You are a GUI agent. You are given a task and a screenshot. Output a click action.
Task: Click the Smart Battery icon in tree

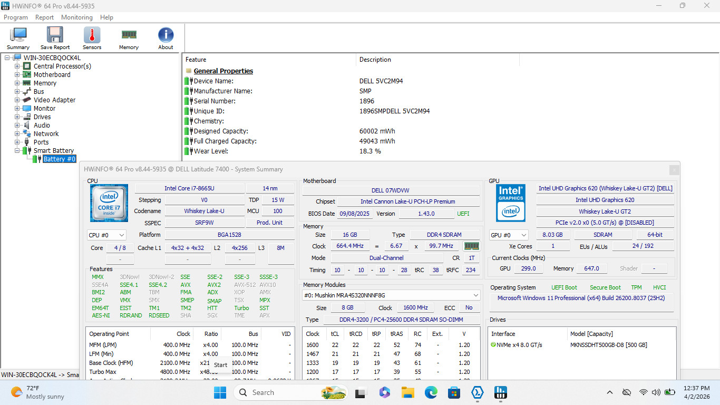coord(27,150)
